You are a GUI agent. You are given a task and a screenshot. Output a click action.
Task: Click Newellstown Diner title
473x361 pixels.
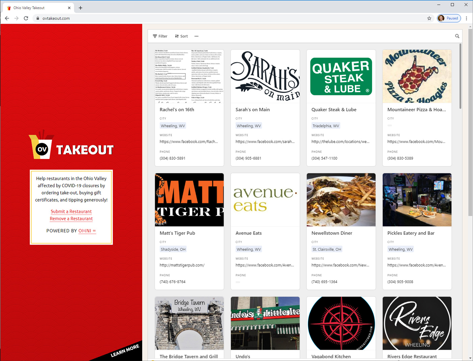(x=332, y=233)
